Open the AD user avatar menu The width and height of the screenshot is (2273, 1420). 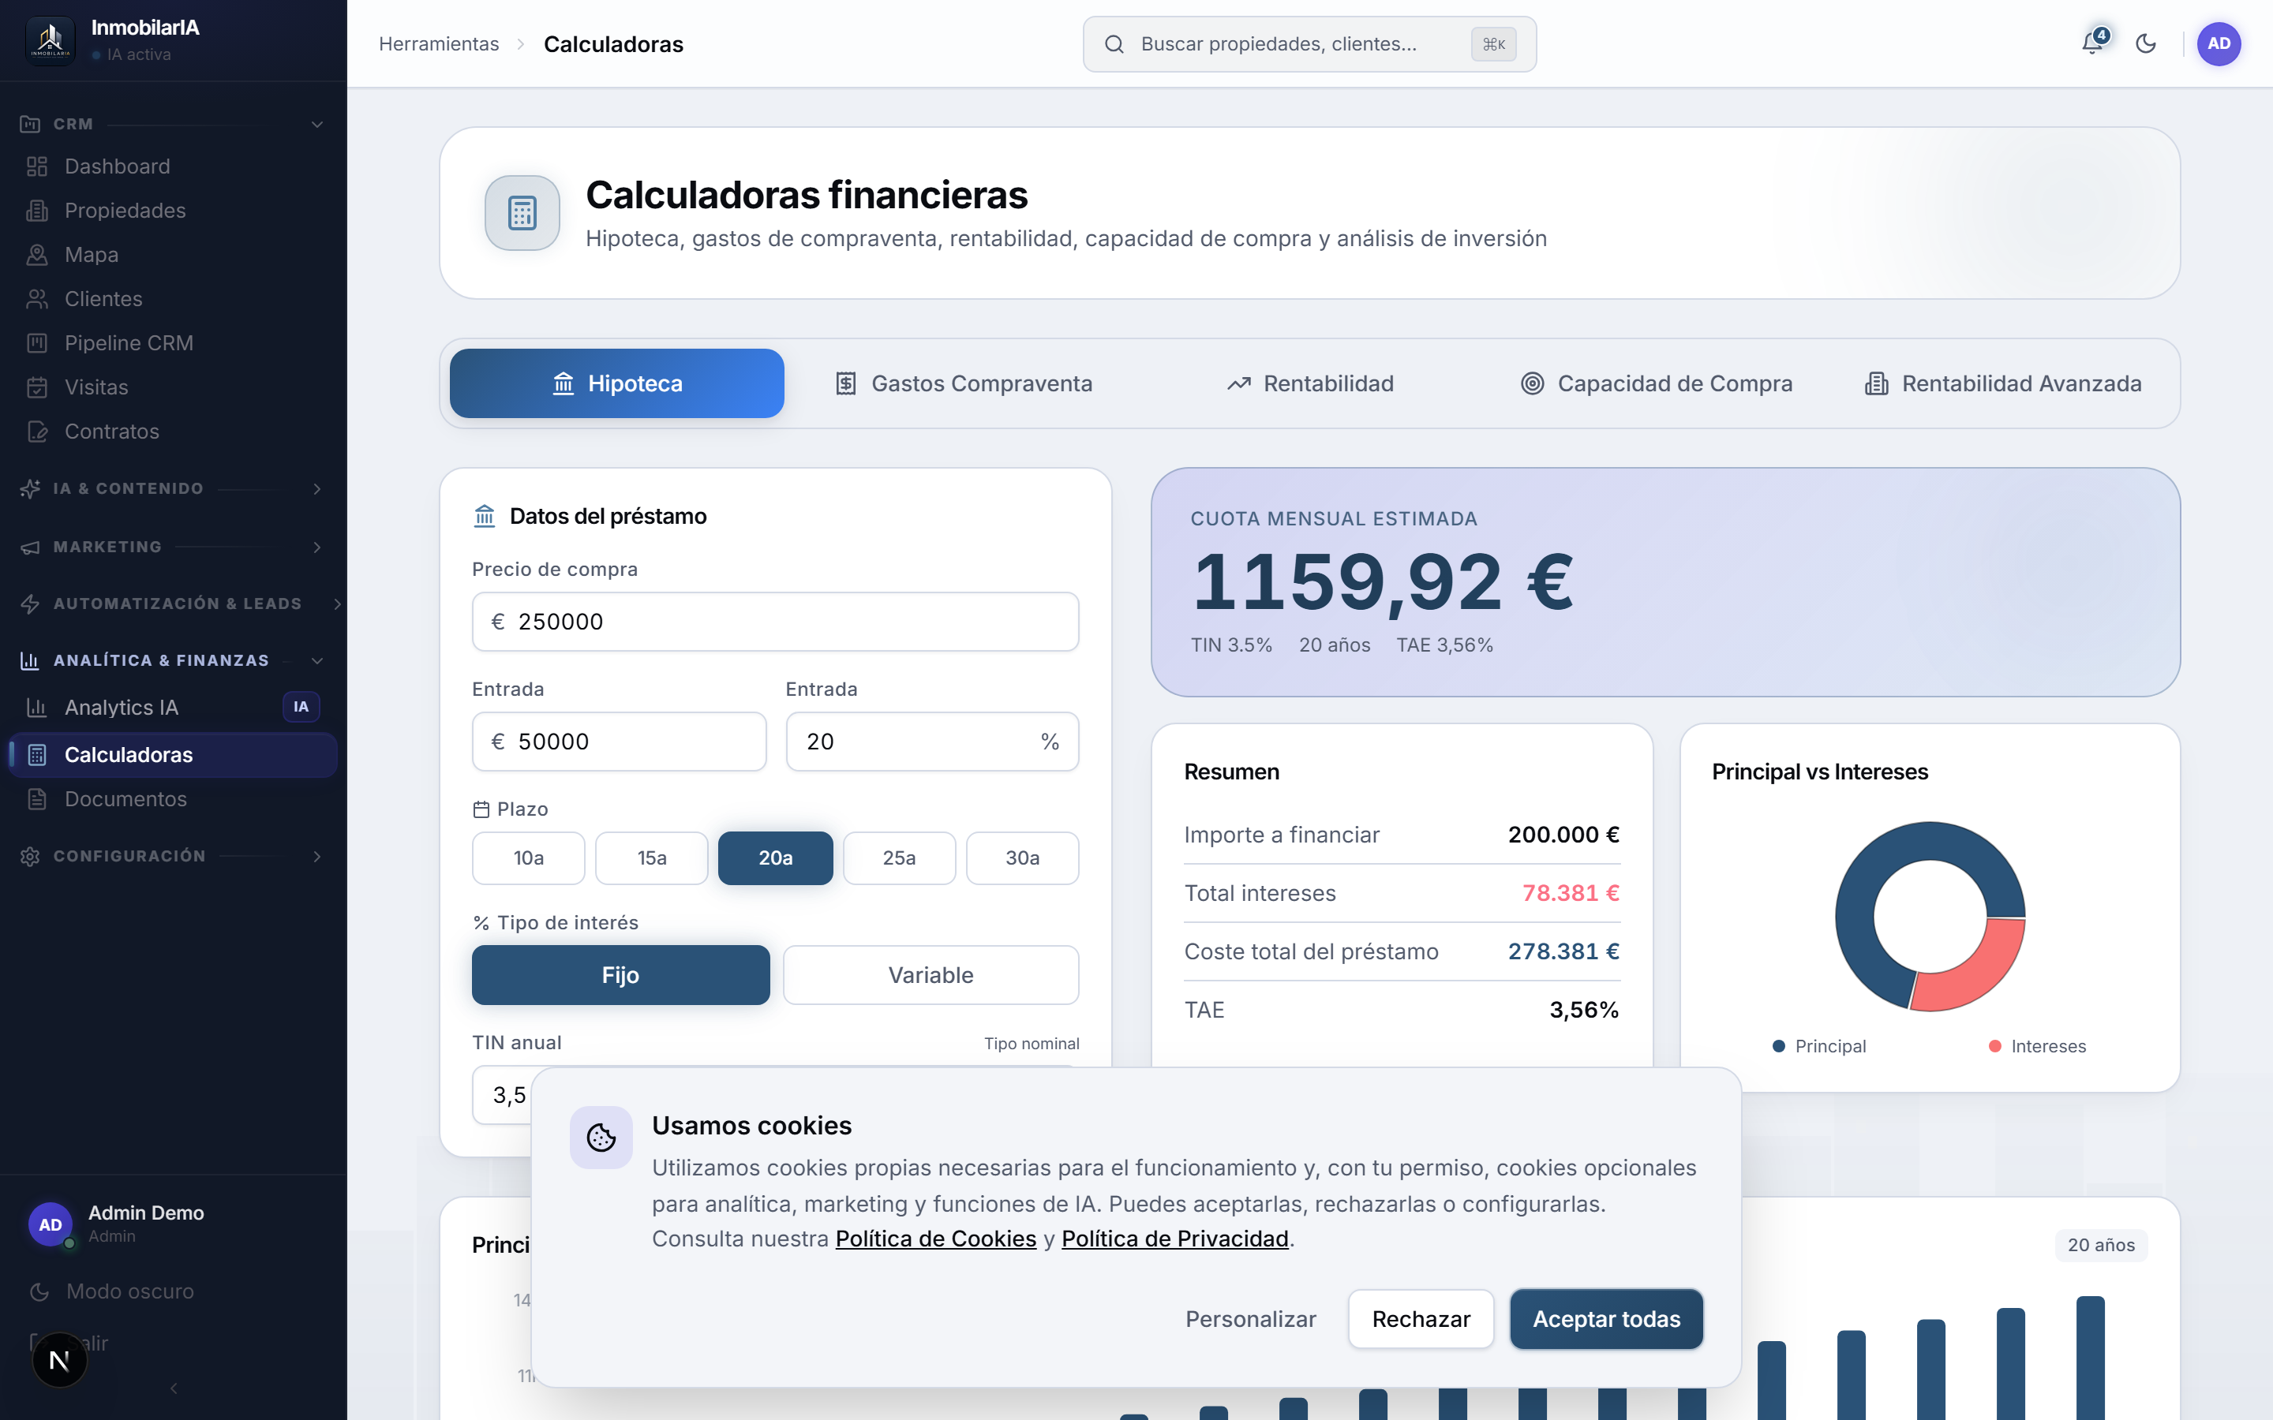coord(2219,43)
